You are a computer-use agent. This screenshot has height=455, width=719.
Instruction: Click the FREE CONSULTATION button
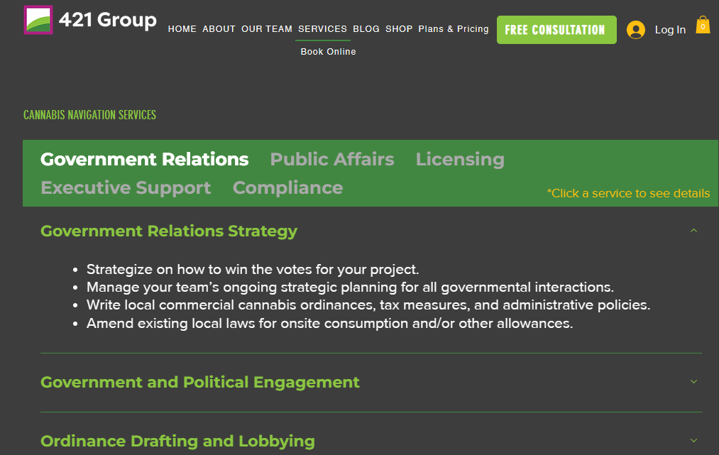tap(556, 30)
